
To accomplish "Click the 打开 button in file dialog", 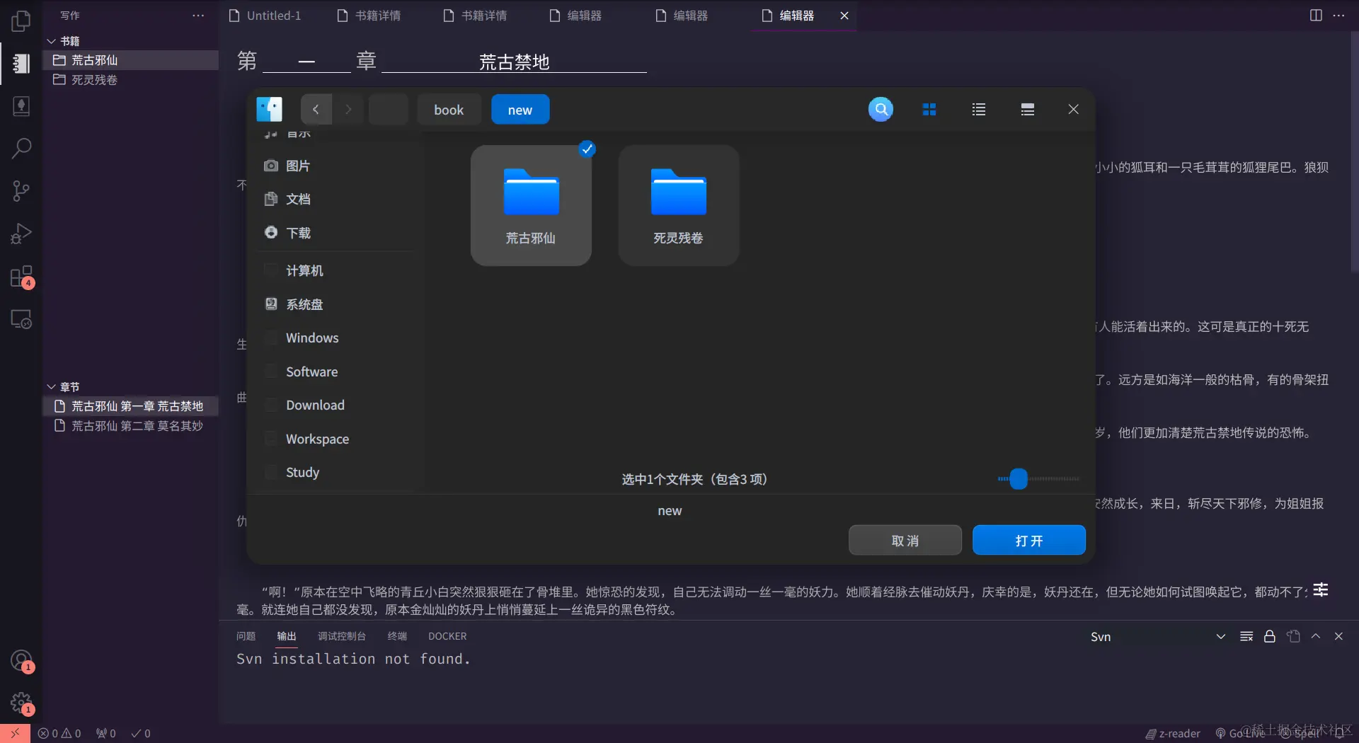I will pos(1028,540).
